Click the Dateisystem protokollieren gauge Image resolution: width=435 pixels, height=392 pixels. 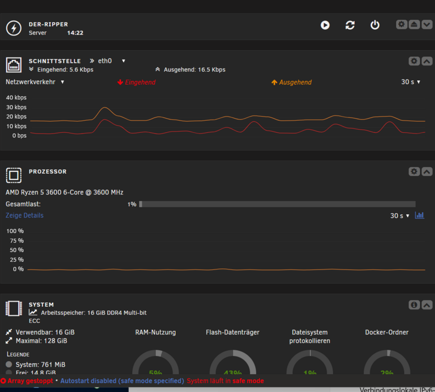pyautogui.click(x=310, y=362)
